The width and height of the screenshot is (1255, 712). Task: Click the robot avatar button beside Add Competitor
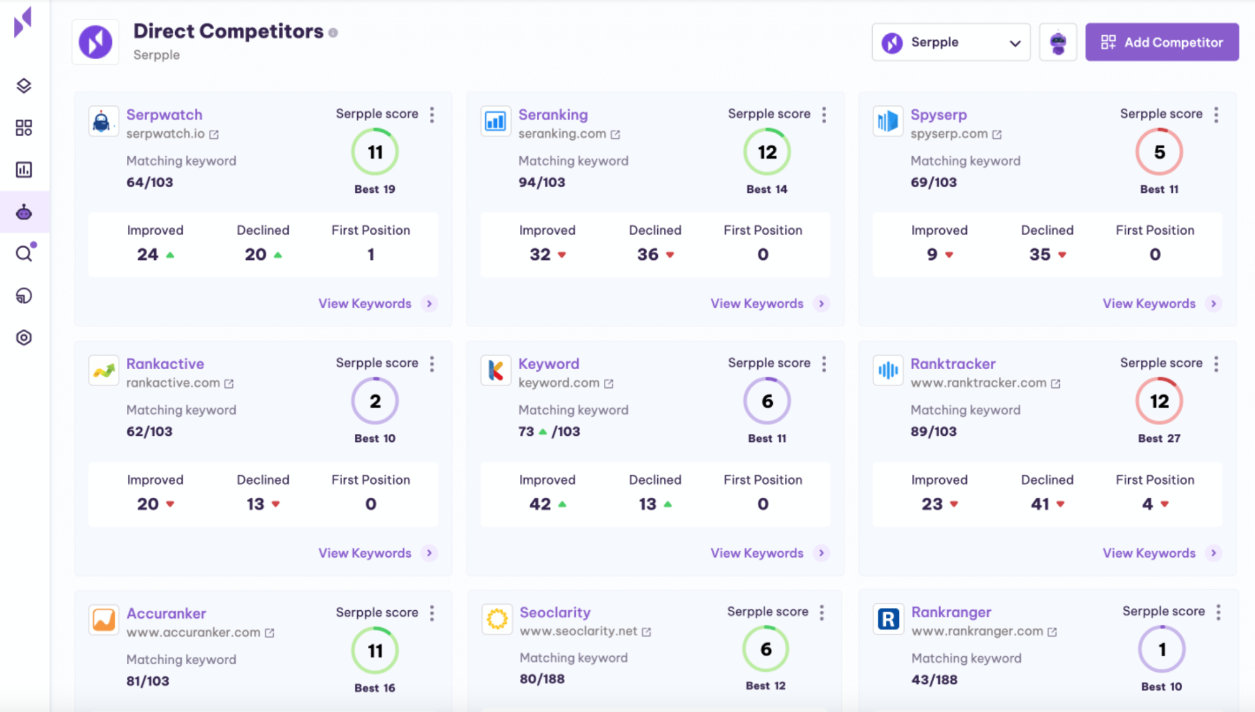1058,42
